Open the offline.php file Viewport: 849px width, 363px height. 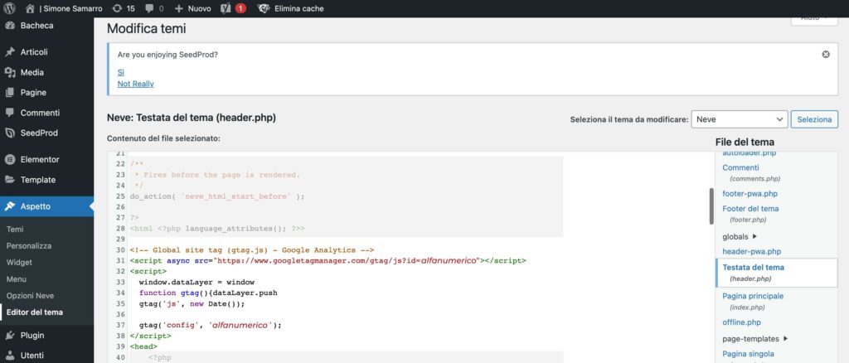click(x=741, y=322)
